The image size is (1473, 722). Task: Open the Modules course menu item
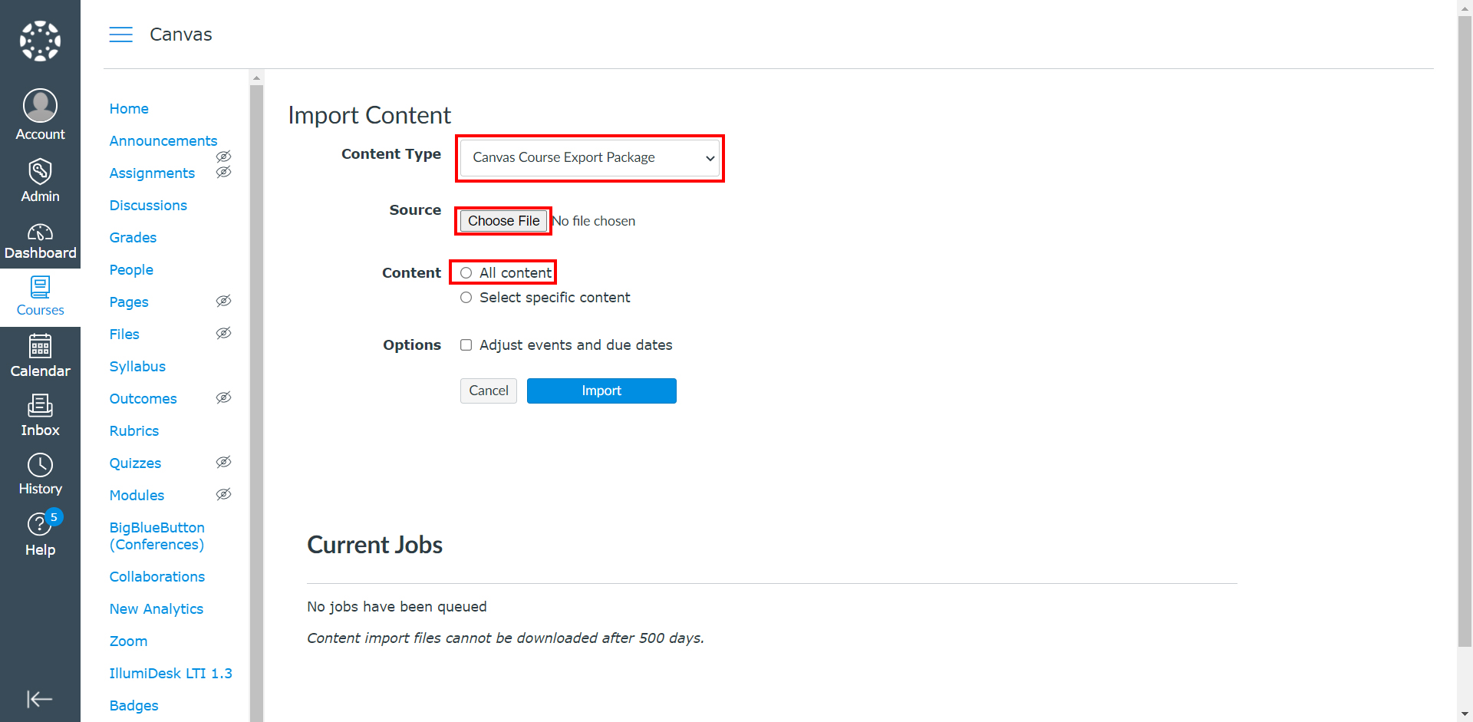coord(137,496)
